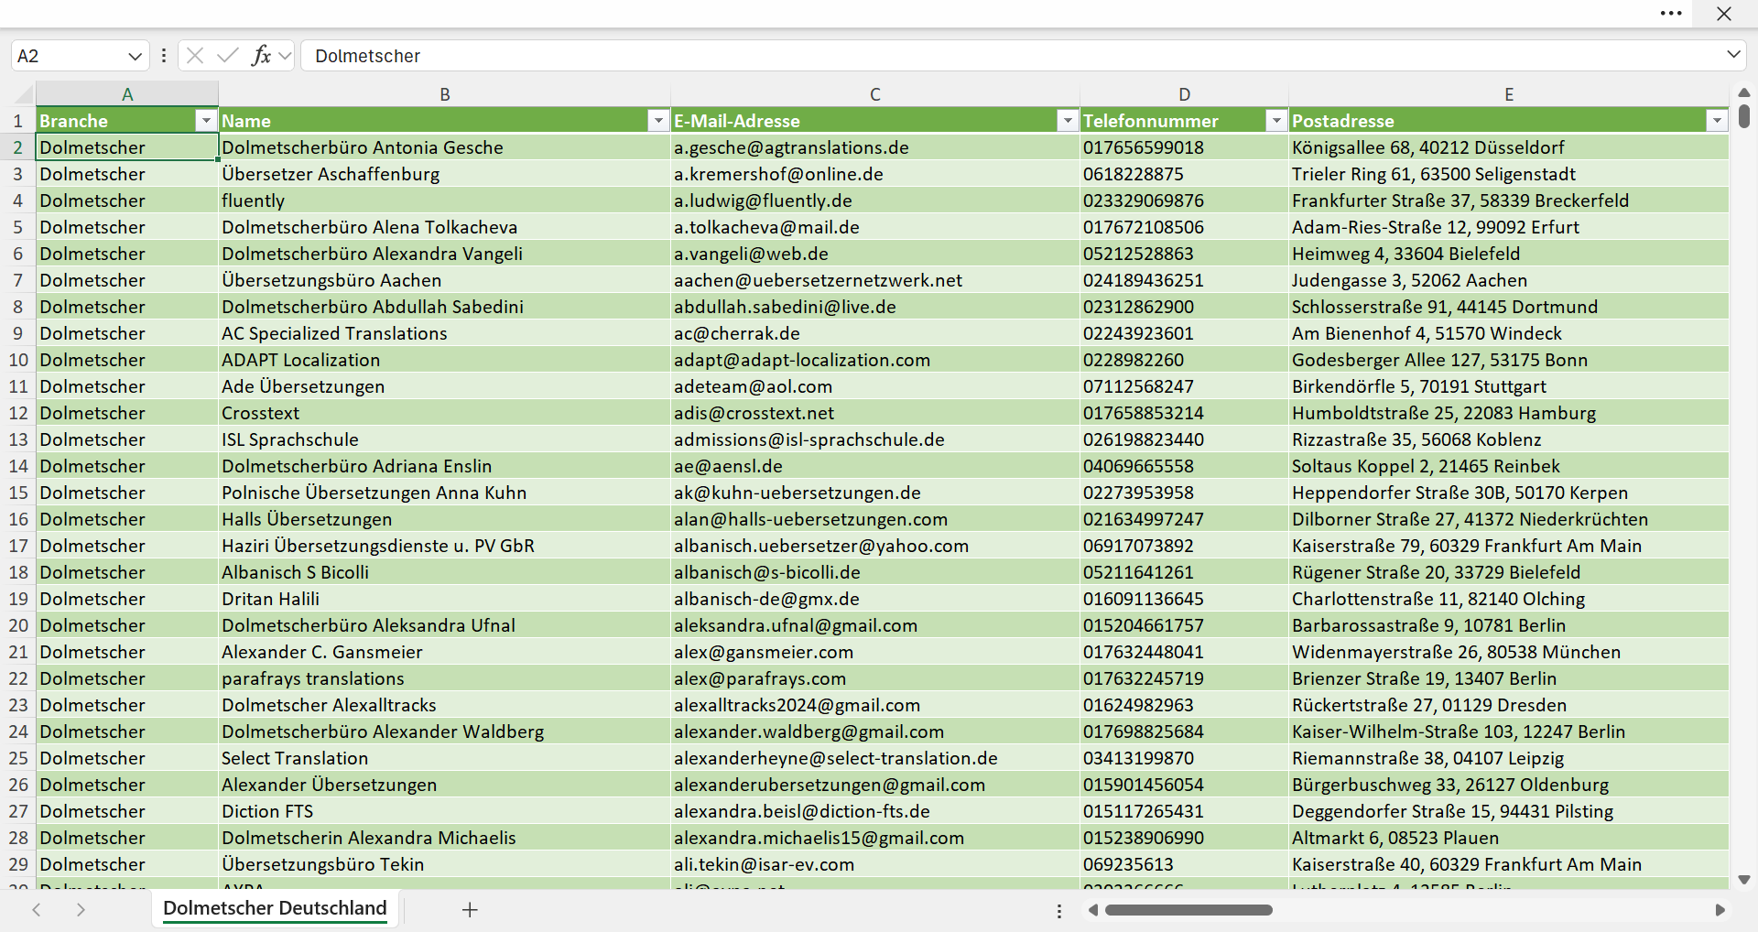Select the 'Diction FTS' name cell
The width and height of the screenshot is (1758, 932).
[x=444, y=811]
